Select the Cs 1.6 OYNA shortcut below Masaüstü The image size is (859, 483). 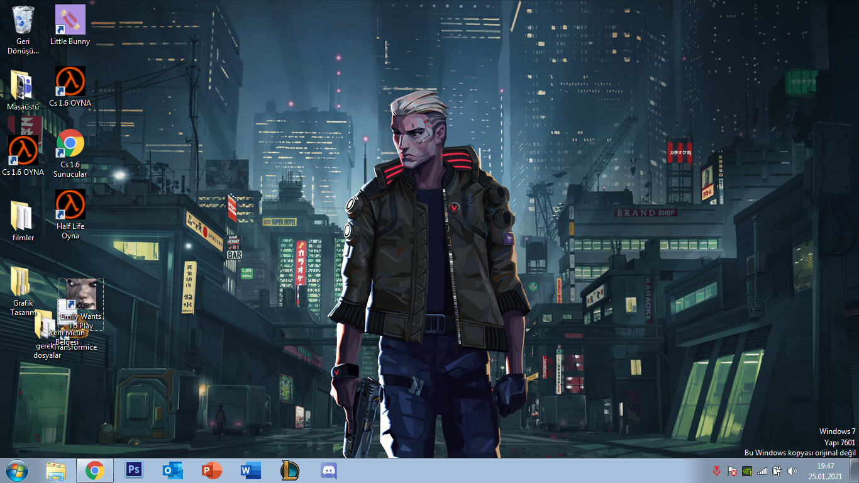[23, 155]
